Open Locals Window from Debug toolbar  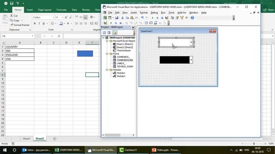pyautogui.click(x=146, y=23)
